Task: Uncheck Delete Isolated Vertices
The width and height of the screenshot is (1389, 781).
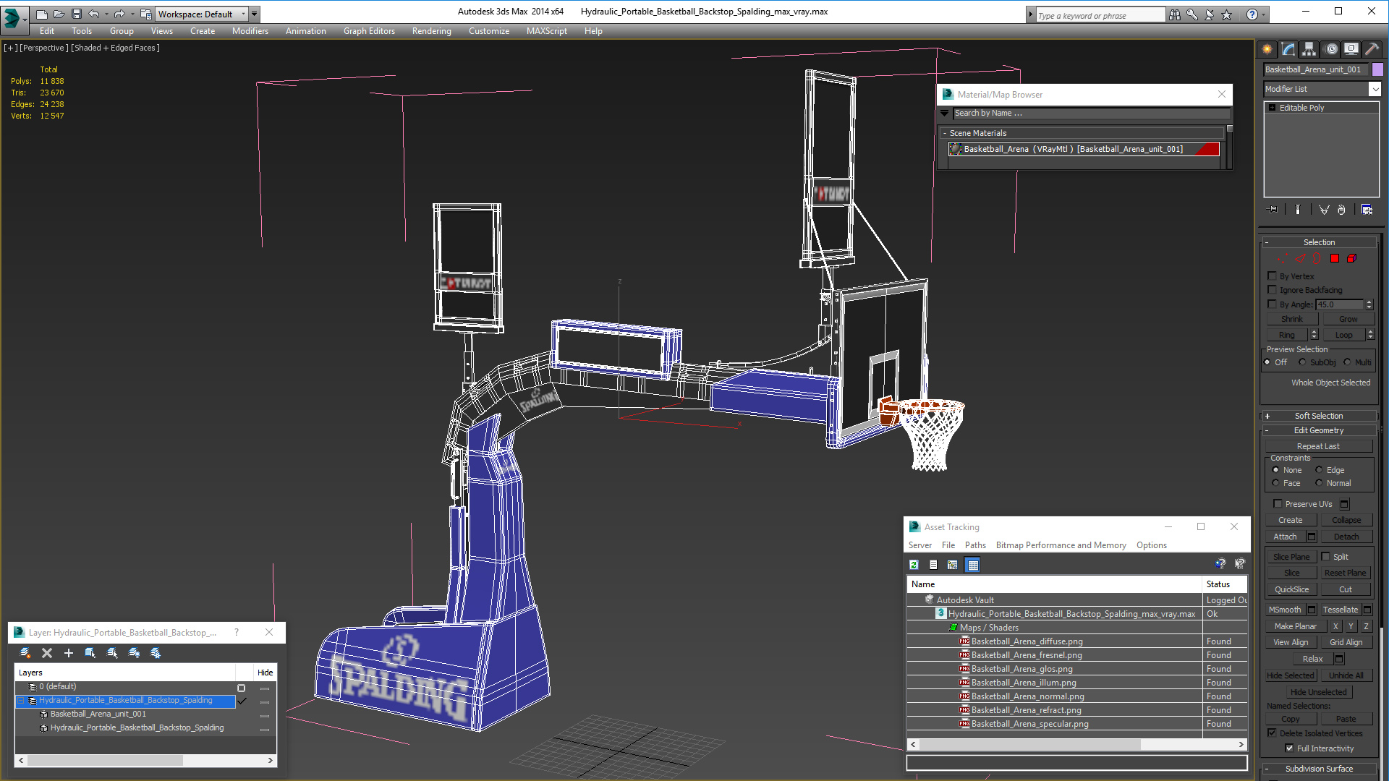Action: coord(1272,733)
